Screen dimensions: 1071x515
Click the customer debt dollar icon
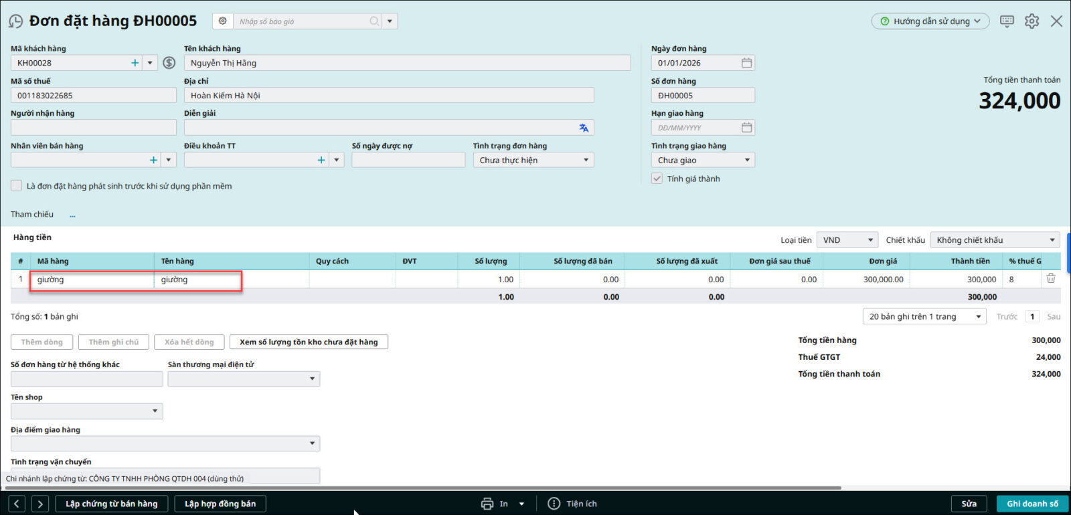pyautogui.click(x=169, y=63)
